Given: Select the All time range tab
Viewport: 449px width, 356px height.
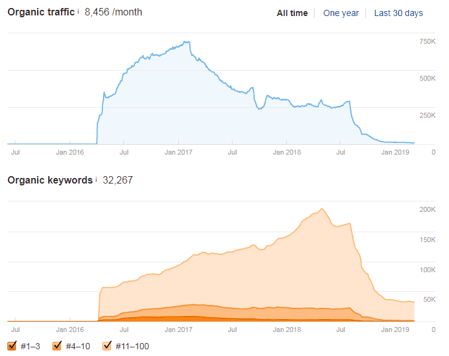Looking at the screenshot, I should tap(292, 13).
